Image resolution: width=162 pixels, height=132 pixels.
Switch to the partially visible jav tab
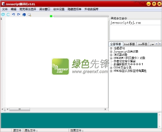tap(152, 44)
